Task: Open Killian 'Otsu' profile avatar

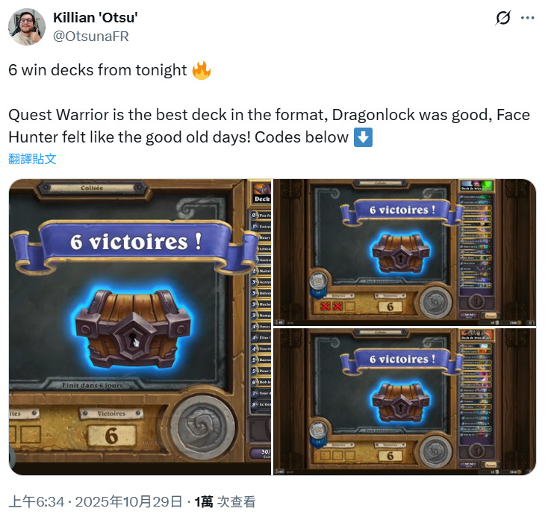Action: tap(27, 27)
